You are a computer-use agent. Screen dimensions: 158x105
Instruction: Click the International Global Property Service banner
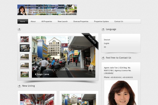(47, 10)
